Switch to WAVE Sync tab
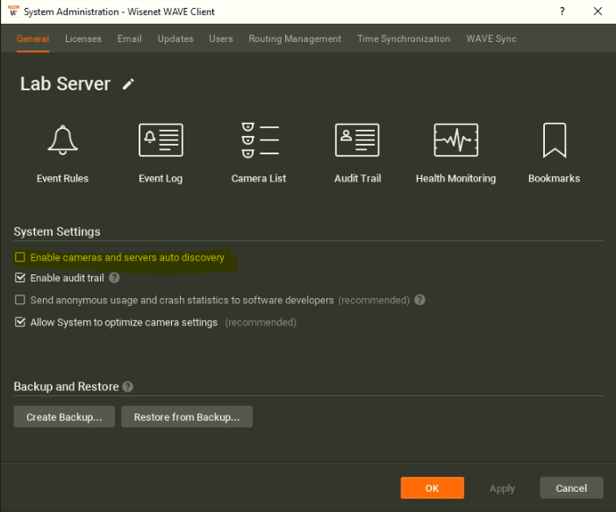Screen dimensions: 616x512 point(491,39)
